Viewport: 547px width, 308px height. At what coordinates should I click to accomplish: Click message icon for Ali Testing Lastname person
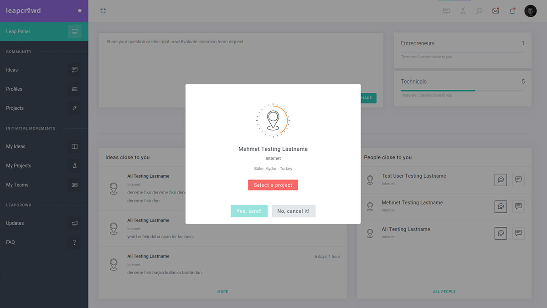pos(518,233)
